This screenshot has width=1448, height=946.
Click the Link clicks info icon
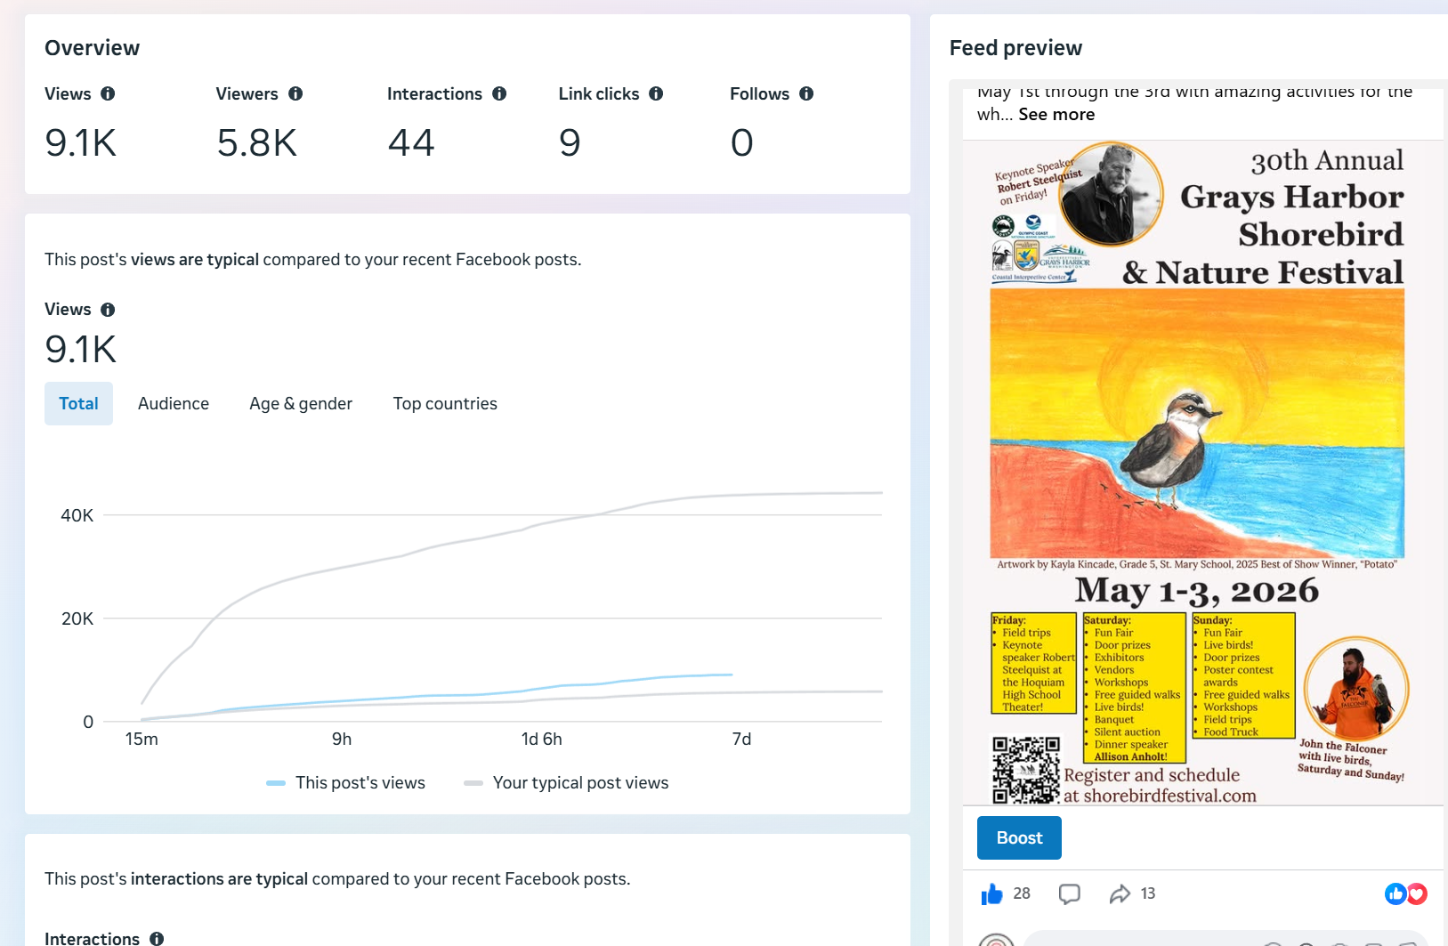coord(656,93)
